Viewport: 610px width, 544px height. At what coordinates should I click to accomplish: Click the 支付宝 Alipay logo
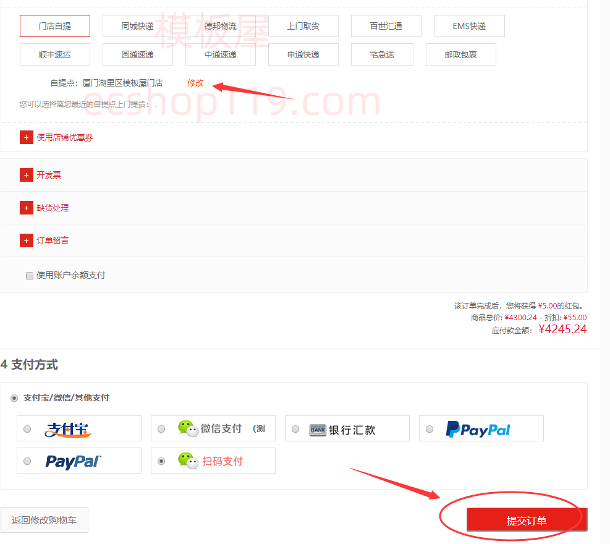[x=68, y=430]
